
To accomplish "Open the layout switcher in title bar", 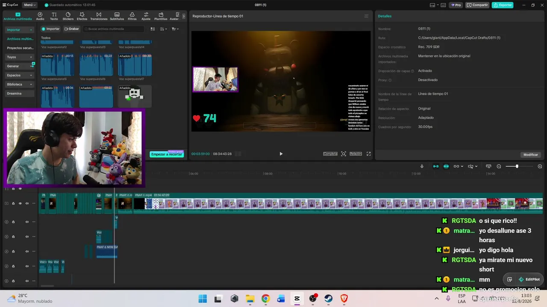I will click(434, 5).
